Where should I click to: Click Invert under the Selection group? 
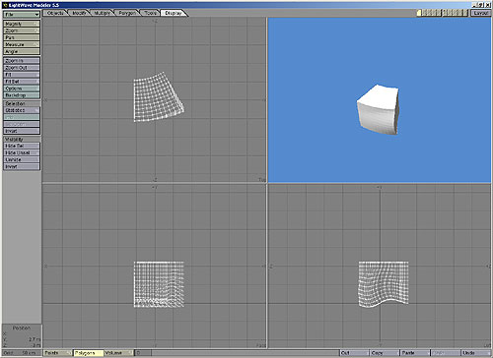coord(22,131)
